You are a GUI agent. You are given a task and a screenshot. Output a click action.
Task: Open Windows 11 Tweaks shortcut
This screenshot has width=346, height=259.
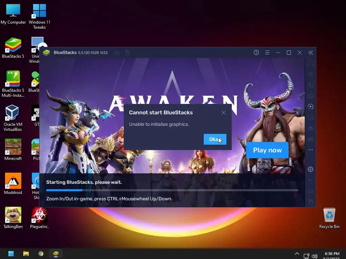39,17
